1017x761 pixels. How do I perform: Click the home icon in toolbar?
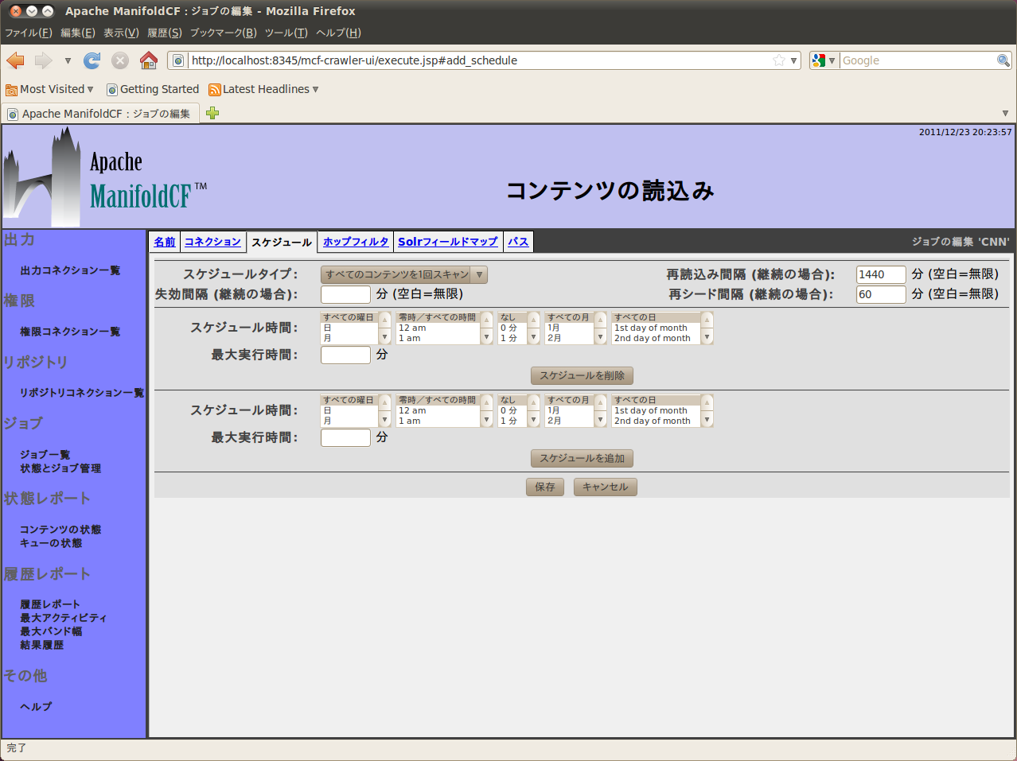(149, 60)
